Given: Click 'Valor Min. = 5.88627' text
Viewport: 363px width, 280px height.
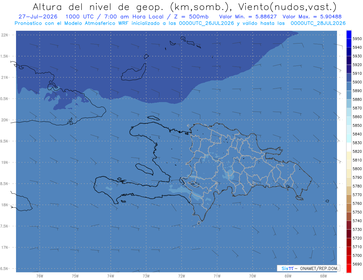Looking at the screenshot, I should point(248,17).
